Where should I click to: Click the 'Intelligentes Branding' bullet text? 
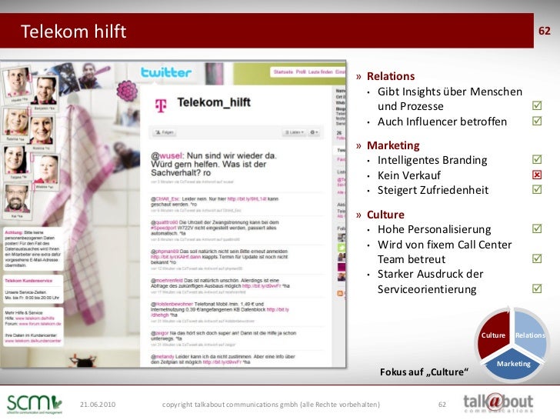click(432, 160)
